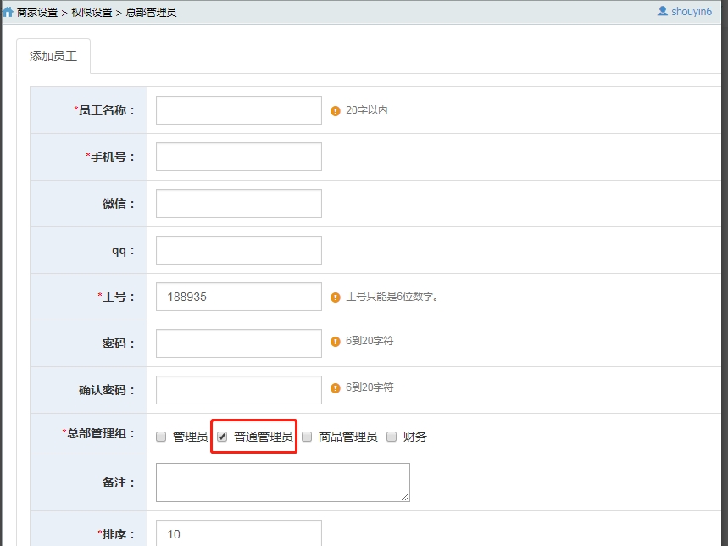Click the 工号 field containing 188935
Viewport: 728px width, 546px height.
coord(239,297)
